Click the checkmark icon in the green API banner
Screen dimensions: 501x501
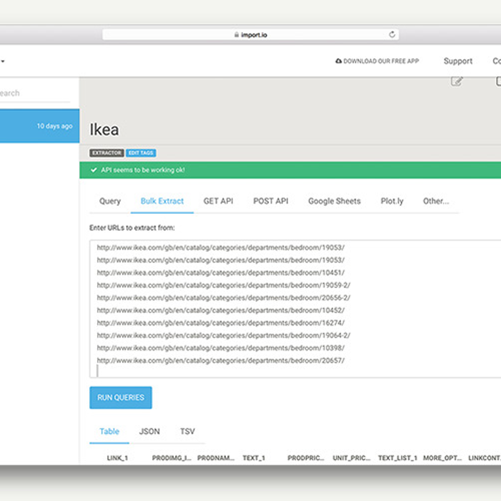coord(94,170)
